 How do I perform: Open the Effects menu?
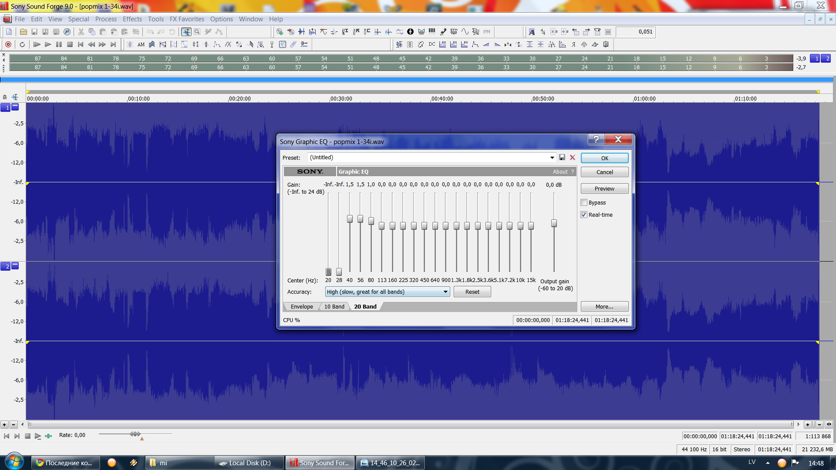132,19
